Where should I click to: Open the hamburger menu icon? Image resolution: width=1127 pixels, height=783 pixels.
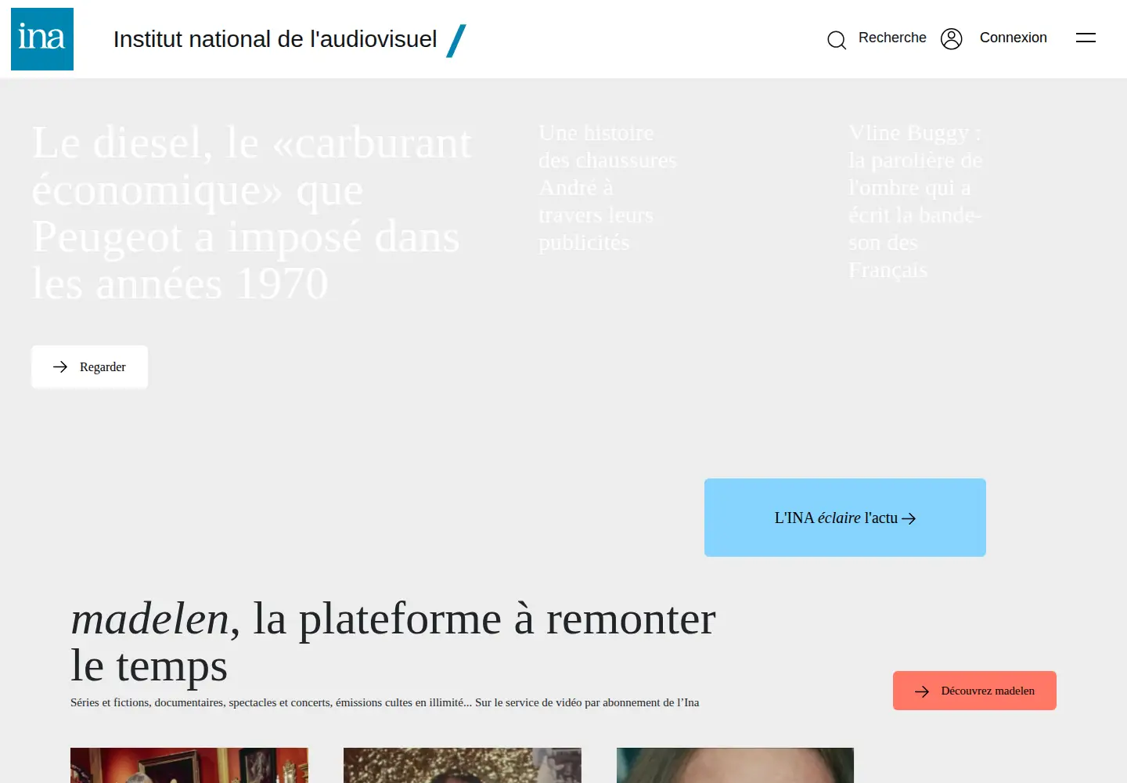(1086, 38)
